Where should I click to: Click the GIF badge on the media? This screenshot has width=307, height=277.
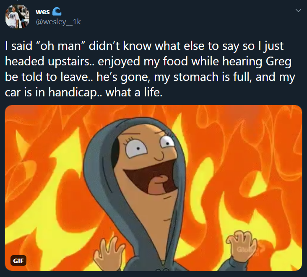point(18,261)
